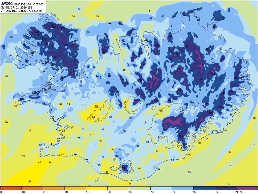The height and width of the screenshot is (194, 258).
Task: Click the map value "49"
Action: [x=113, y=149]
